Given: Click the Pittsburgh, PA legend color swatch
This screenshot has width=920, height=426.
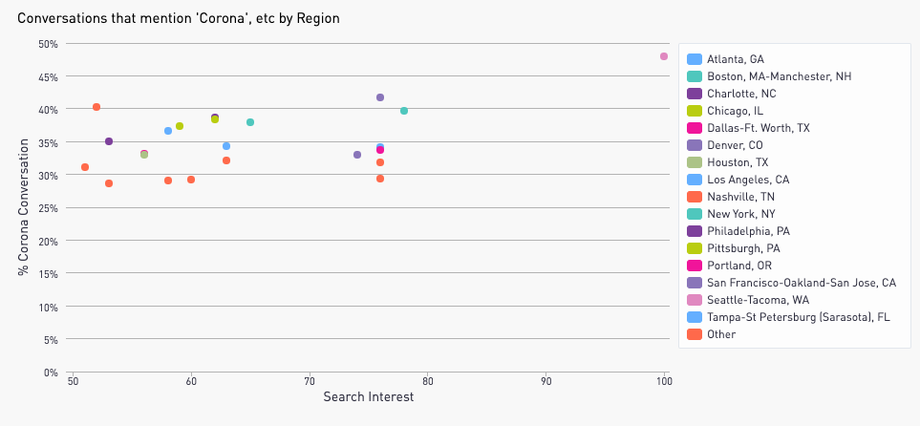Looking at the screenshot, I should coord(695,248).
